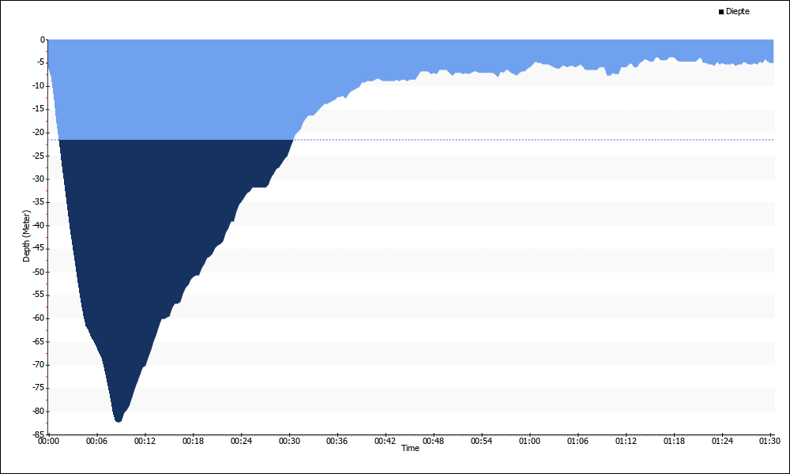790x474 pixels.
Task: Click the 00:18 time axis label
Action: [193, 442]
